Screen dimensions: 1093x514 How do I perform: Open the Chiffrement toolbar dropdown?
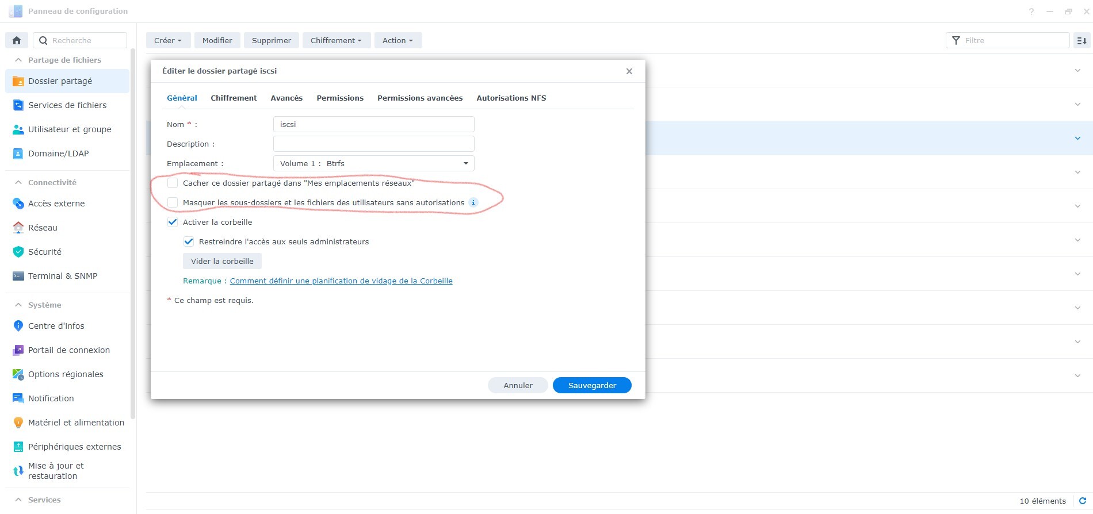[x=337, y=40]
